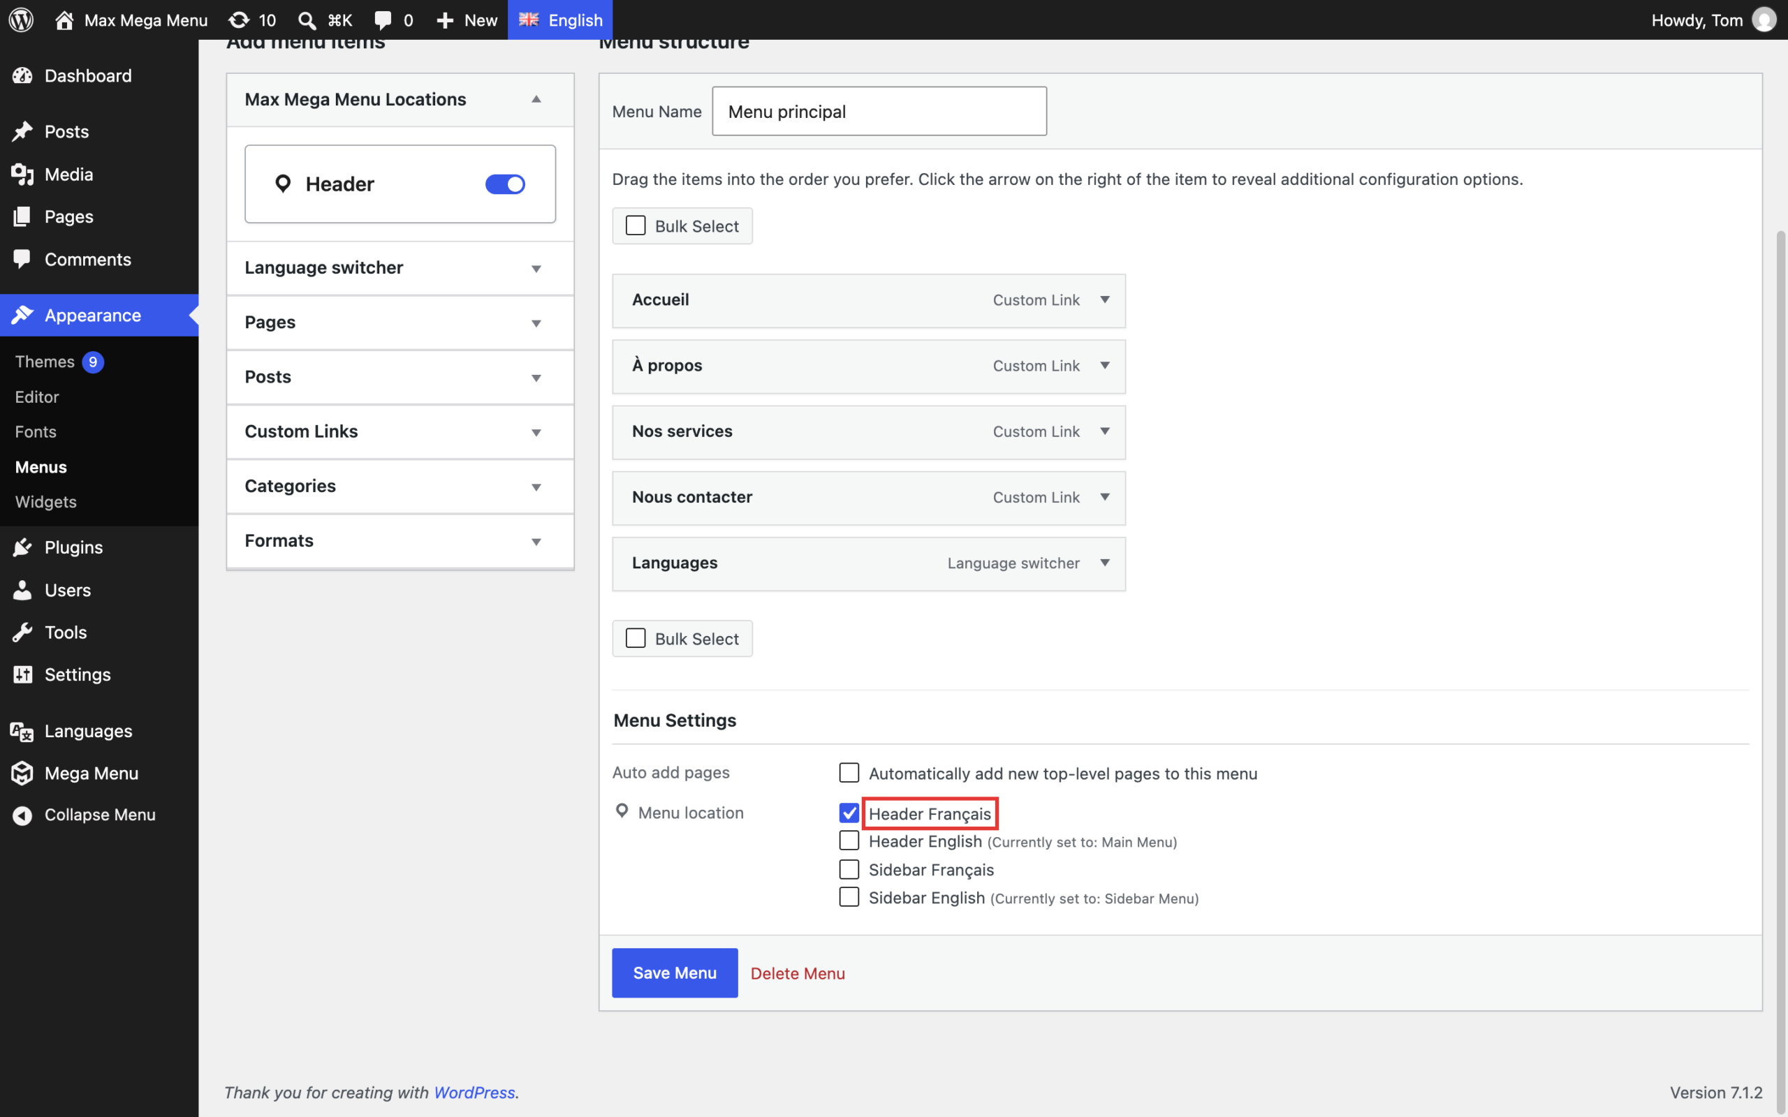Viewport: 1788px width, 1117px height.
Task: Click the Menu Name input field
Action: [x=879, y=111]
